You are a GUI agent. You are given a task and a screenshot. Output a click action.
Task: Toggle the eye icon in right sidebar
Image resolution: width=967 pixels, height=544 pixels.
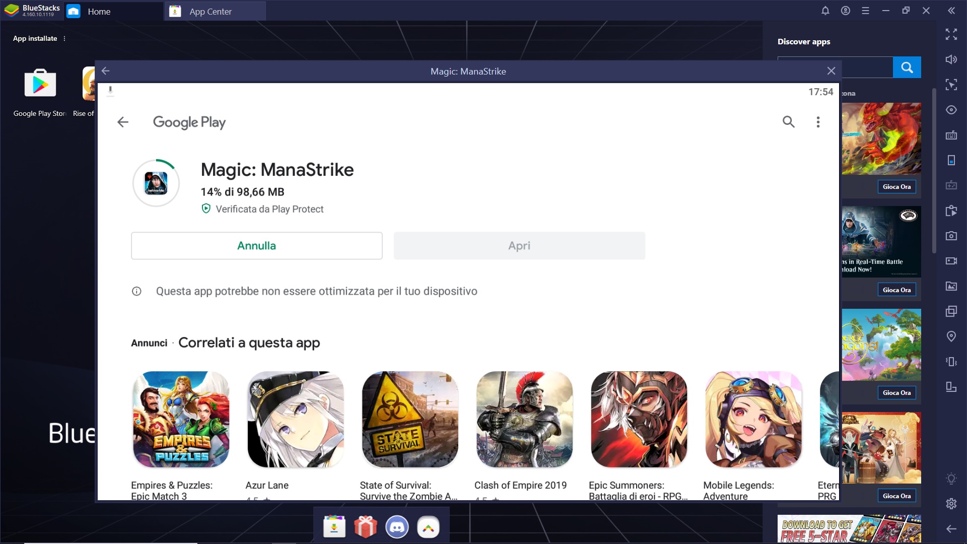(951, 110)
